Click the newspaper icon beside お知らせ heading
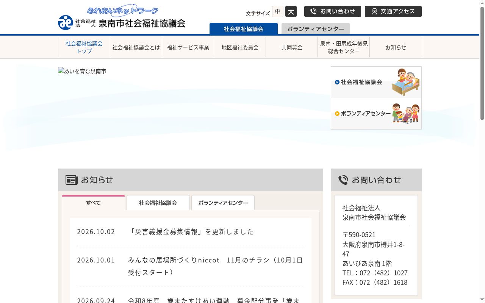 click(x=72, y=180)
